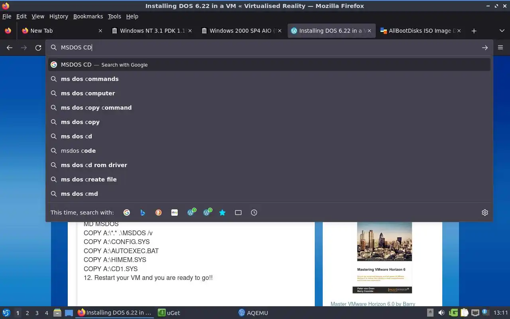This screenshot has height=319, width=510.
Task: Reload the current page
Action: tap(38, 47)
